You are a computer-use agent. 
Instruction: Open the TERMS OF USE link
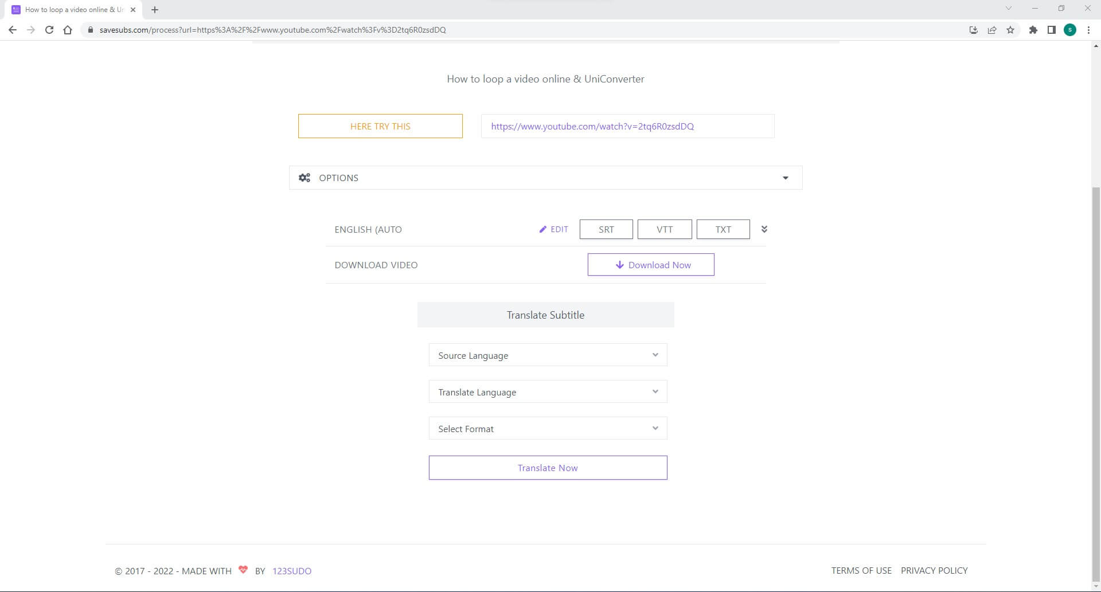point(861,570)
